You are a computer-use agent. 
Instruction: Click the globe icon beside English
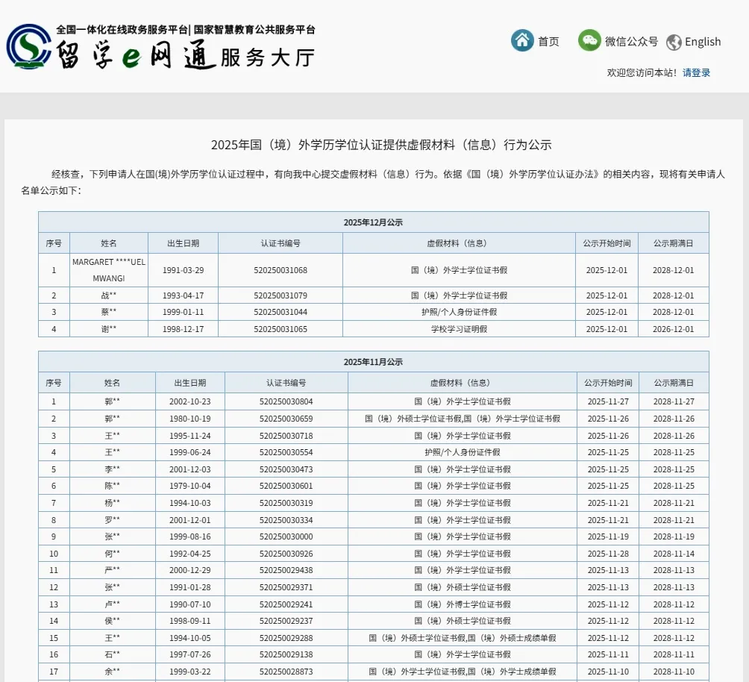click(x=674, y=43)
